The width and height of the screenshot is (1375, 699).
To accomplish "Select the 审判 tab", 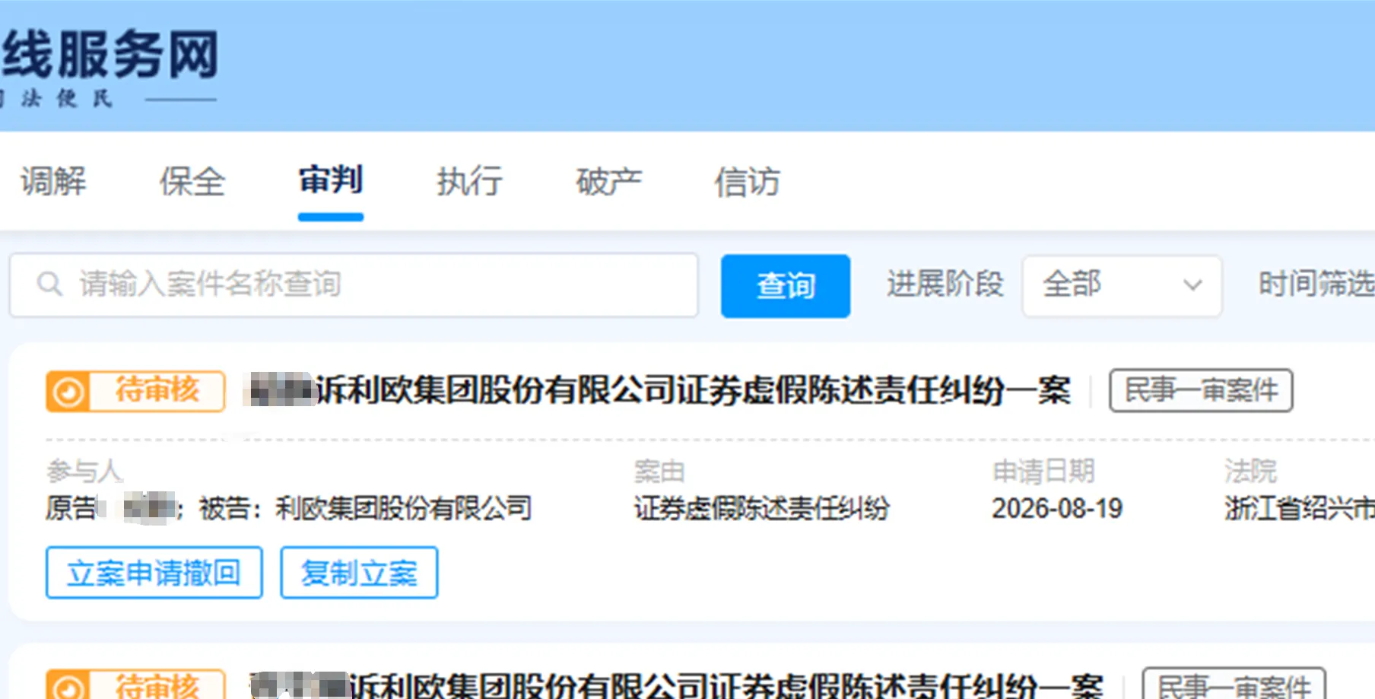I will (x=330, y=181).
